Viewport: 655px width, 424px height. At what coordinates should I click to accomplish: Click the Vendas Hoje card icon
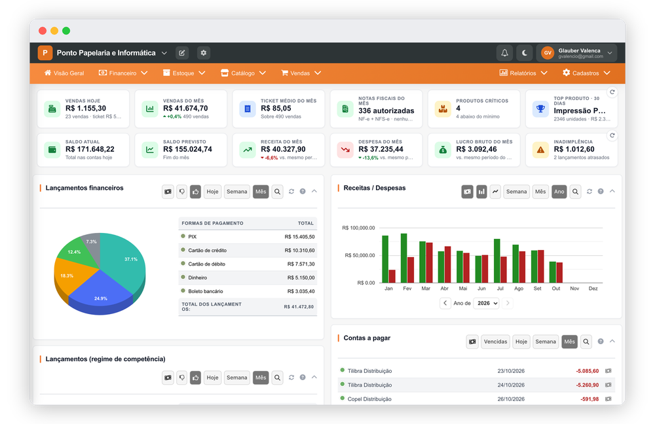pyautogui.click(x=52, y=109)
